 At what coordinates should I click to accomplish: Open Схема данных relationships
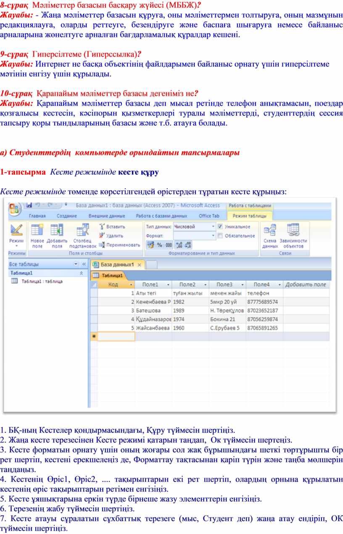270,234
